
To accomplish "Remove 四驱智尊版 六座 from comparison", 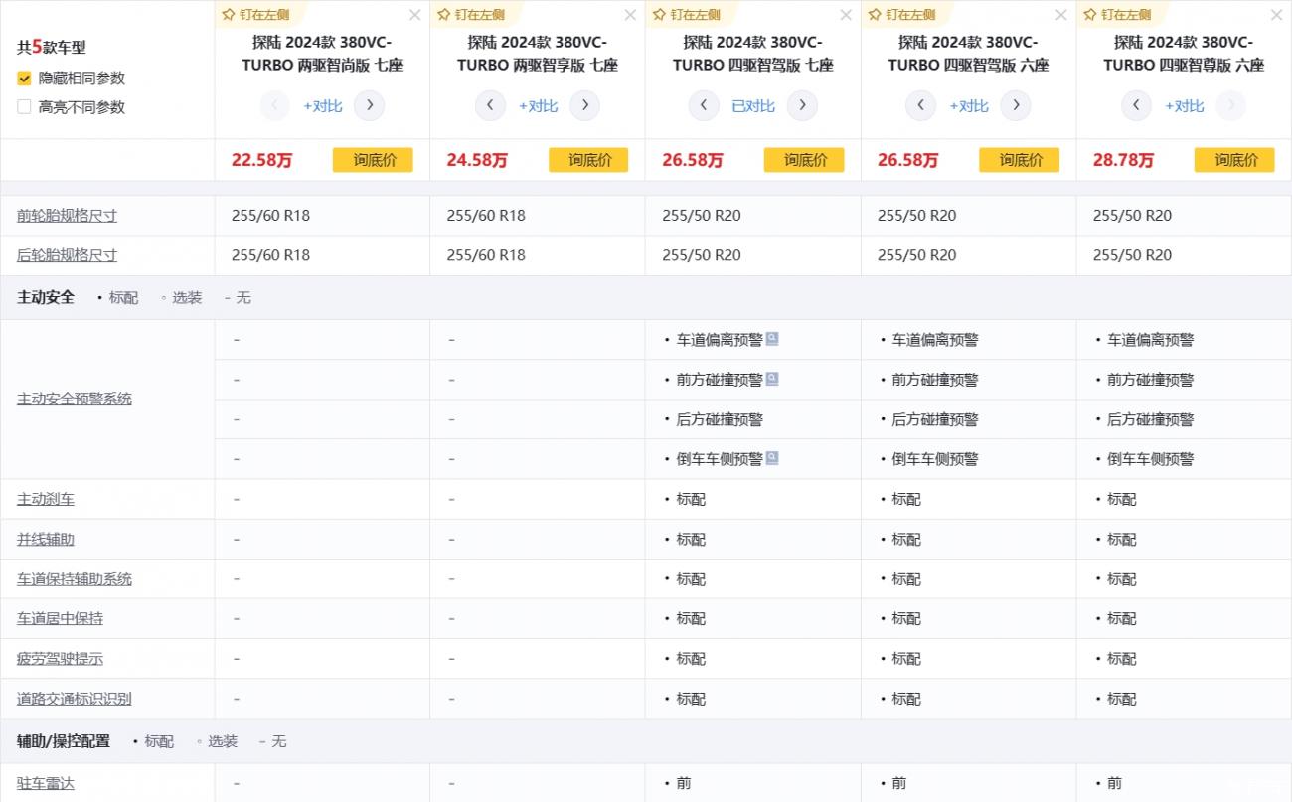I will coord(1277,15).
